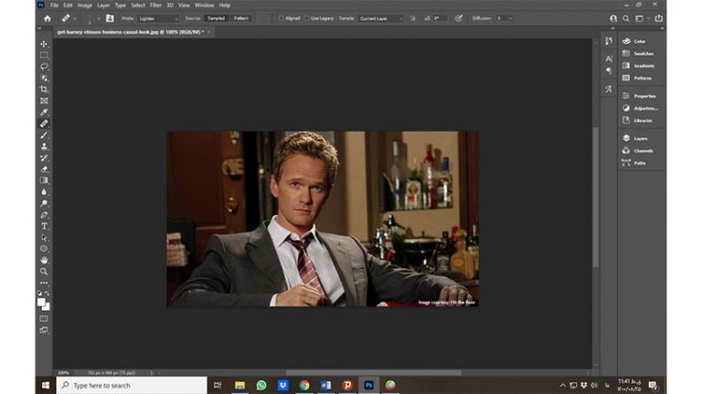Select the Pen tool
This screenshot has height=394, width=702.
coord(44,215)
